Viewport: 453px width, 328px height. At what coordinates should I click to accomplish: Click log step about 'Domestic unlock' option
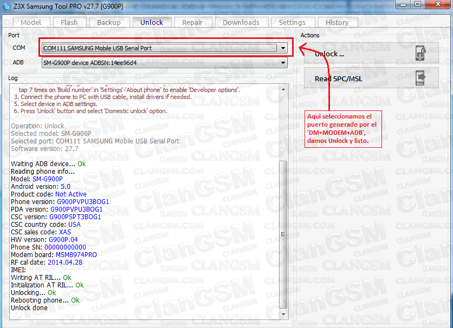tap(90, 111)
